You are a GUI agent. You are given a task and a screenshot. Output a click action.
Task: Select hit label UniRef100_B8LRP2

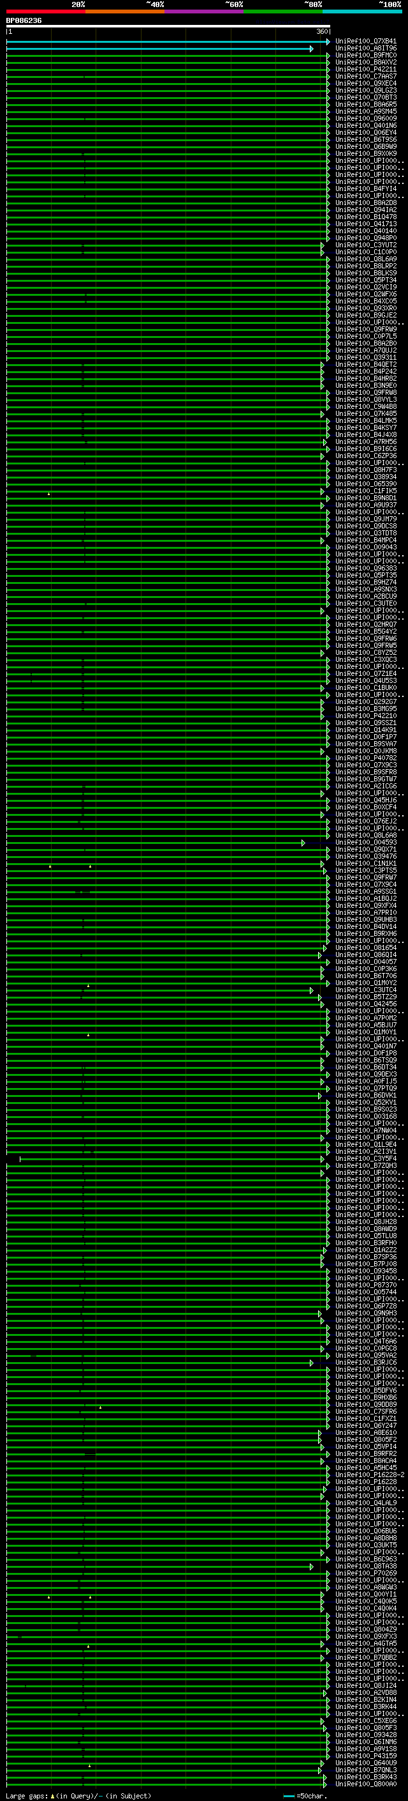(x=366, y=266)
